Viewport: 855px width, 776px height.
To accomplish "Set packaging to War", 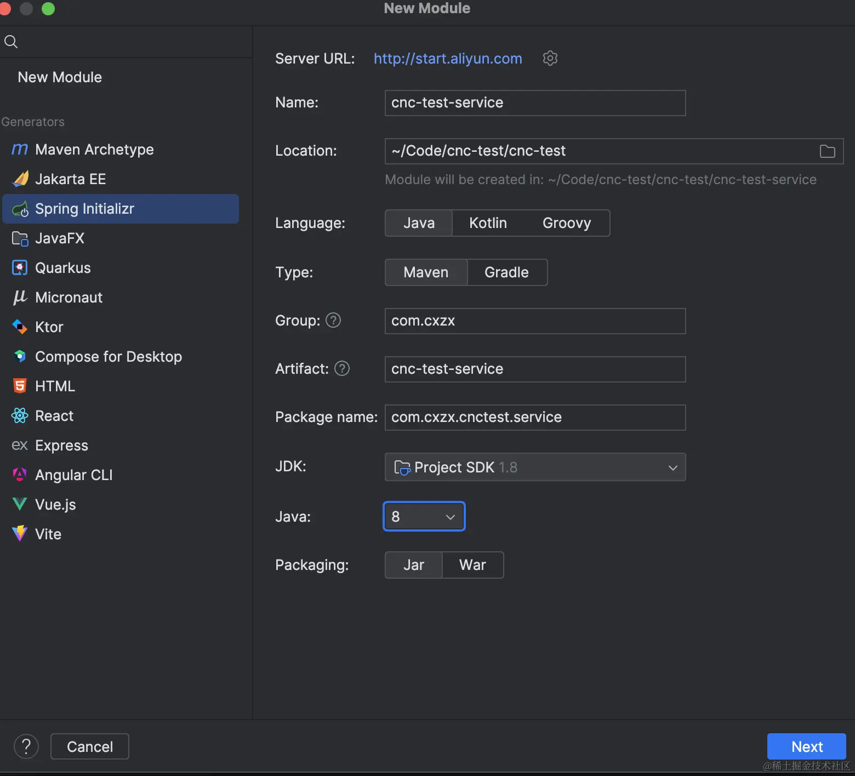I will pos(472,565).
